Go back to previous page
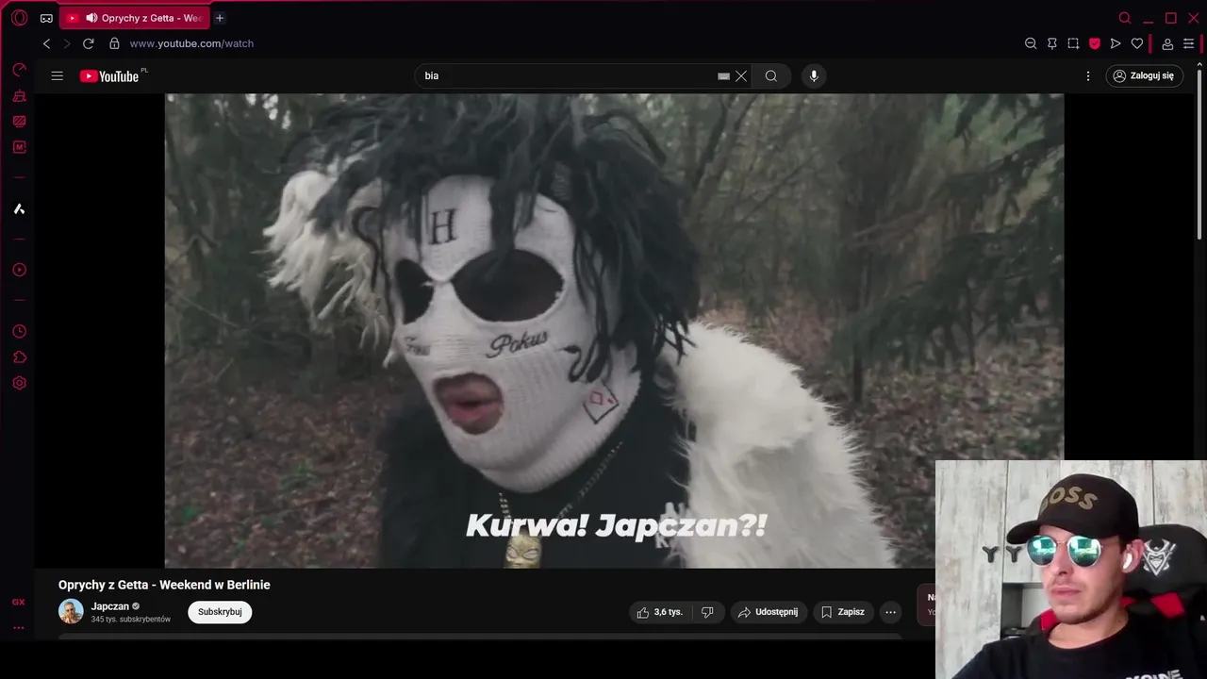The width and height of the screenshot is (1207, 679). [x=46, y=43]
